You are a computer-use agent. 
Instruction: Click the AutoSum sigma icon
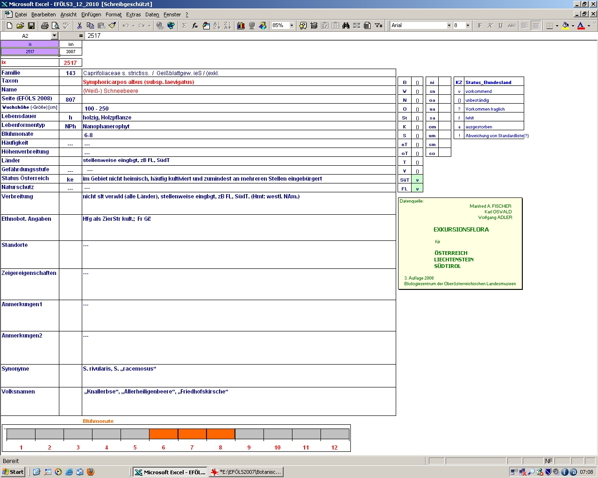(x=184, y=26)
